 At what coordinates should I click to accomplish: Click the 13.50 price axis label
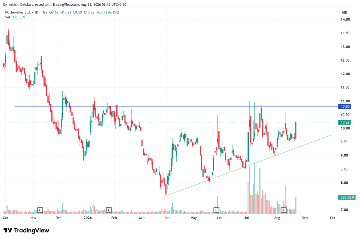(345, 33)
